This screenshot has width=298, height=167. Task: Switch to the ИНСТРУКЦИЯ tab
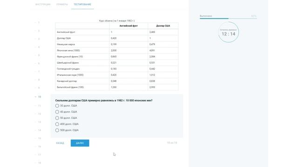(x=43, y=4)
